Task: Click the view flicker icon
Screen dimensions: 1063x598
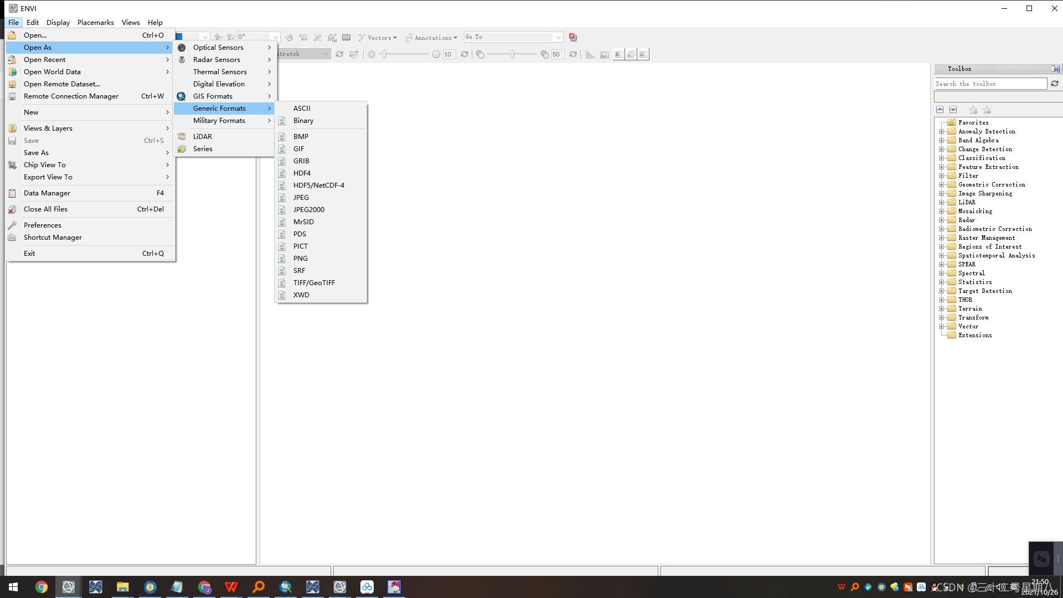Action: 631,54
